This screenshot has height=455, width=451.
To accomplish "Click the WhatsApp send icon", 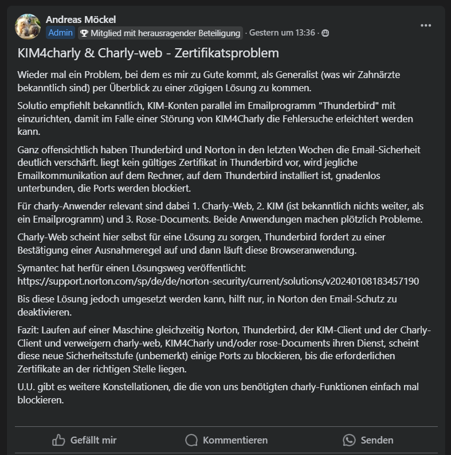I will (349, 440).
